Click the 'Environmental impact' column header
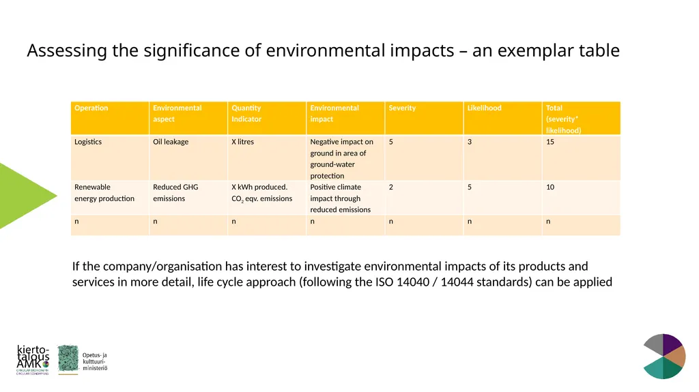The width and height of the screenshot is (699, 392). (x=345, y=118)
